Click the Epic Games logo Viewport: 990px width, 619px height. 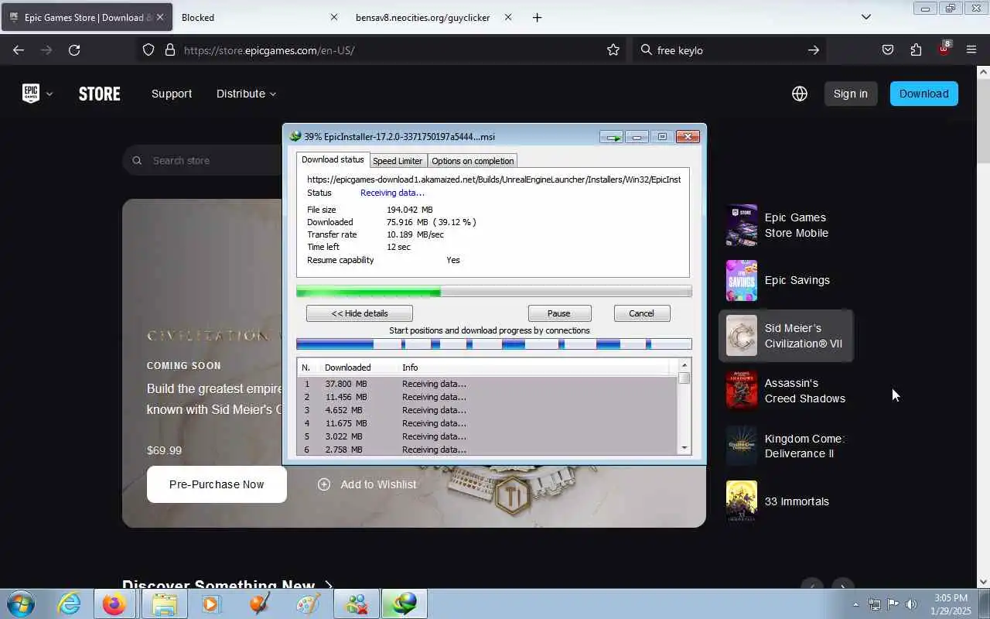click(x=31, y=94)
